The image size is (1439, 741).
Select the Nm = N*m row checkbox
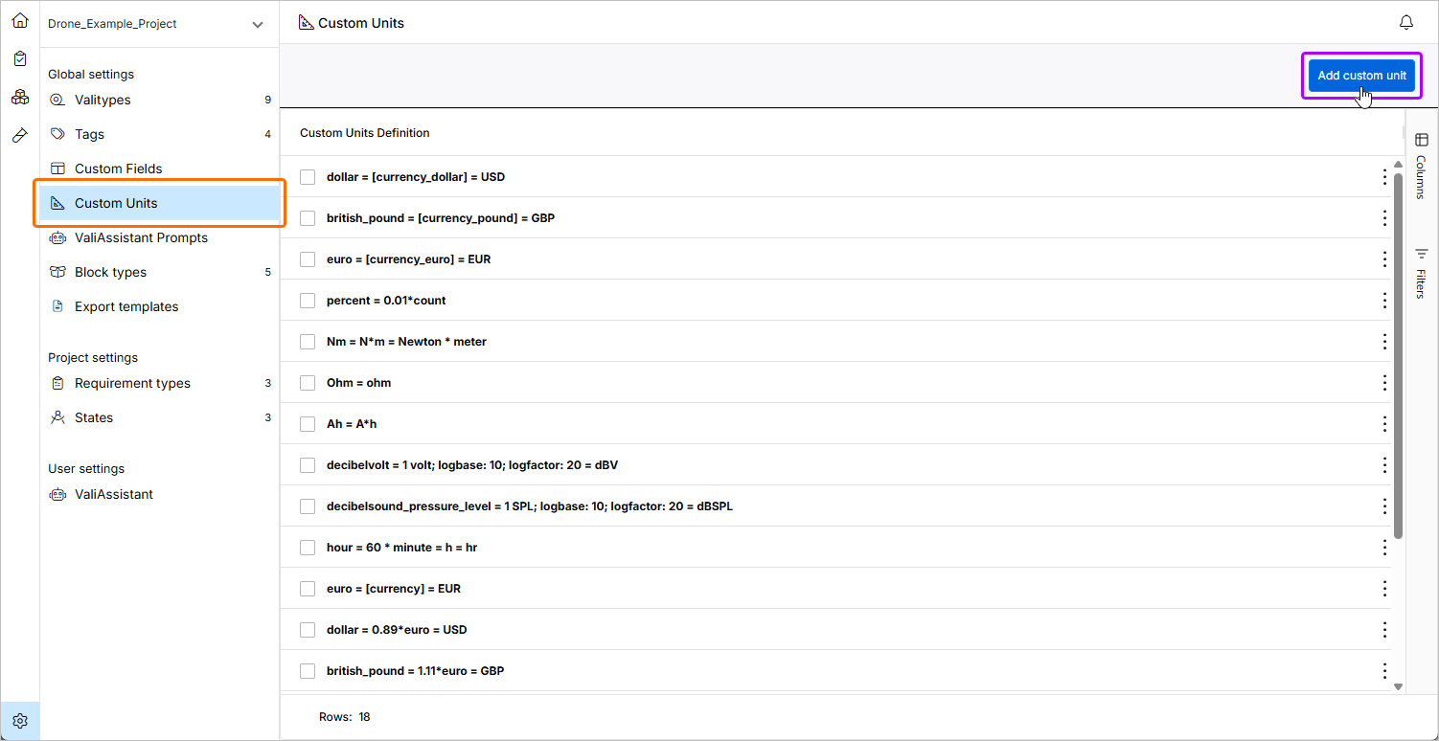click(x=308, y=342)
